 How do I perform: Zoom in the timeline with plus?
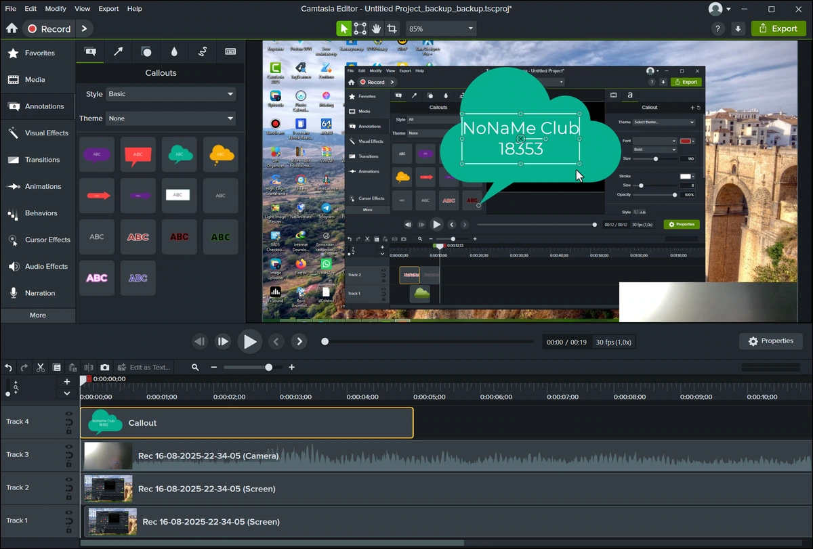292,368
